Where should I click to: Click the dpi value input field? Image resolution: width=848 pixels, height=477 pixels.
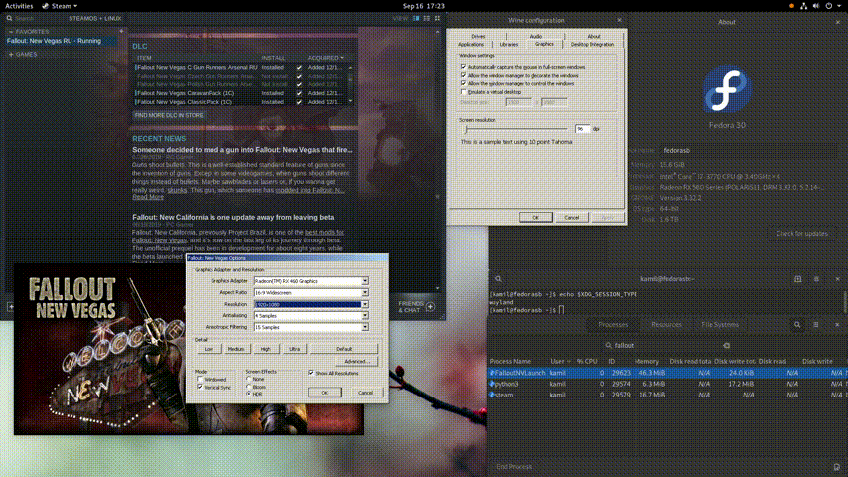pos(582,129)
